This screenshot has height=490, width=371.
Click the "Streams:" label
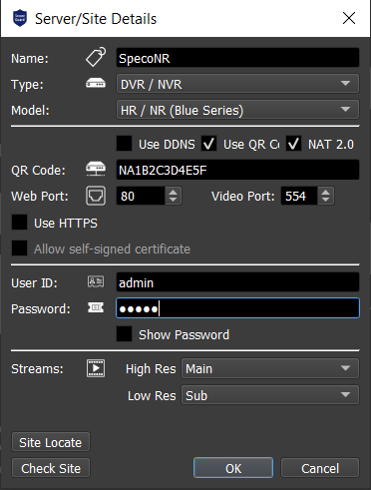pos(37,369)
